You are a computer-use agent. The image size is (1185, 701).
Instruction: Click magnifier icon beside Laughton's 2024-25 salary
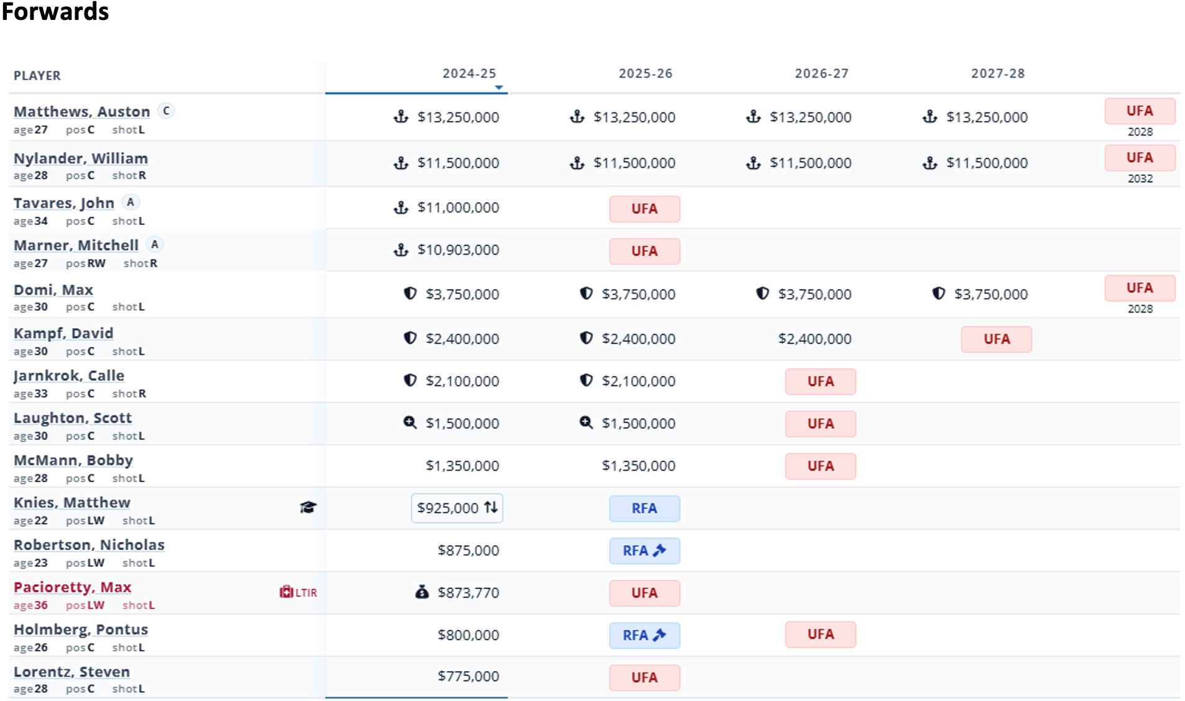(x=410, y=423)
